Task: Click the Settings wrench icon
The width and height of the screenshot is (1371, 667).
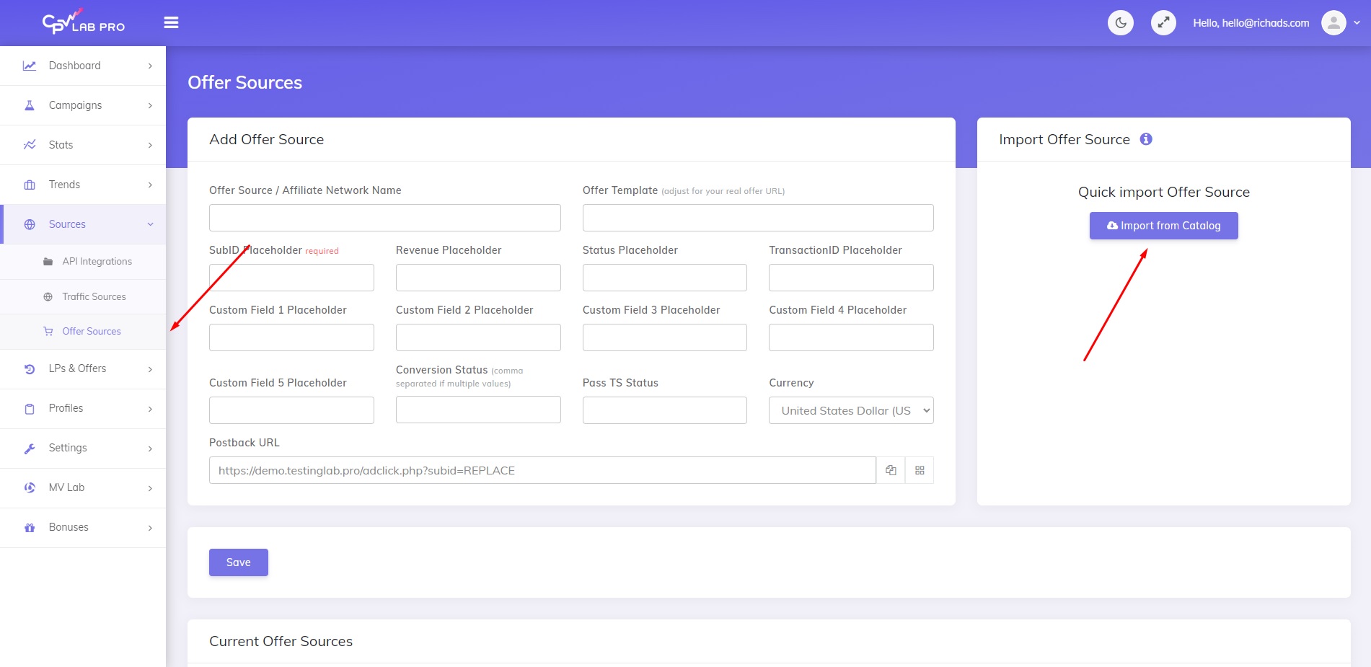Action: click(x=30, y=448)
